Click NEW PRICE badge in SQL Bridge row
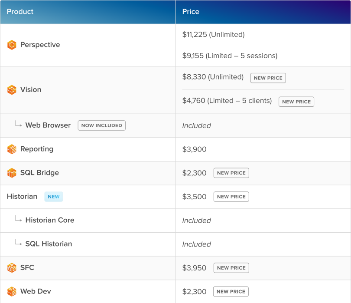 click(x=231, y=173)
